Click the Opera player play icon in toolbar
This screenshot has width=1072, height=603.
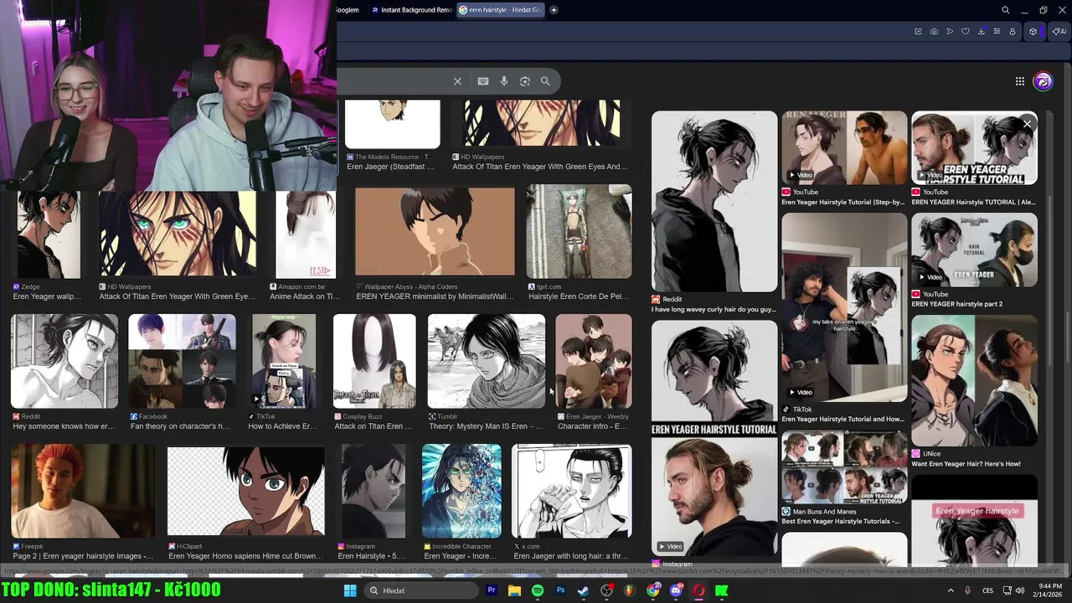[950, 32]
